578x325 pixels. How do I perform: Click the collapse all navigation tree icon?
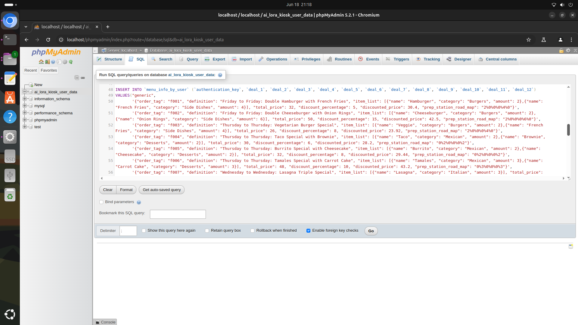pyautogui.click(x=77, y=78)
